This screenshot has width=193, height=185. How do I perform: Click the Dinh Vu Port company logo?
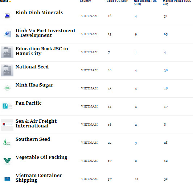tap(7, 34)
